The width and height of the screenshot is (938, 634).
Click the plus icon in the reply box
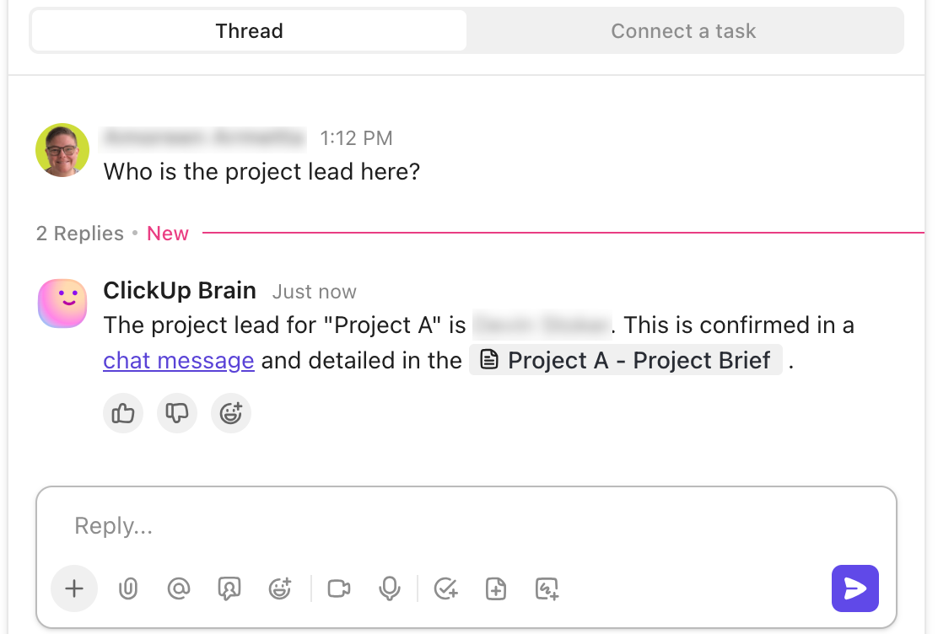coord(74,588)
